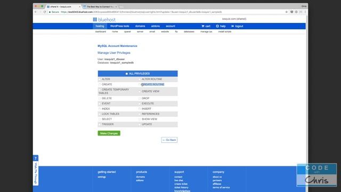Click MySQL Account Maintenance heading
The height and width of the screenshot is (192, 341).
click(x=117, y=46)
